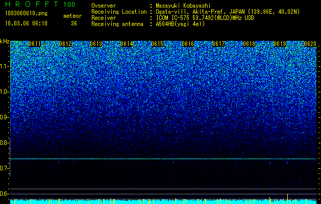
Task: Click the Receiver ICOM IC-575 text
Action: (205, 18)
